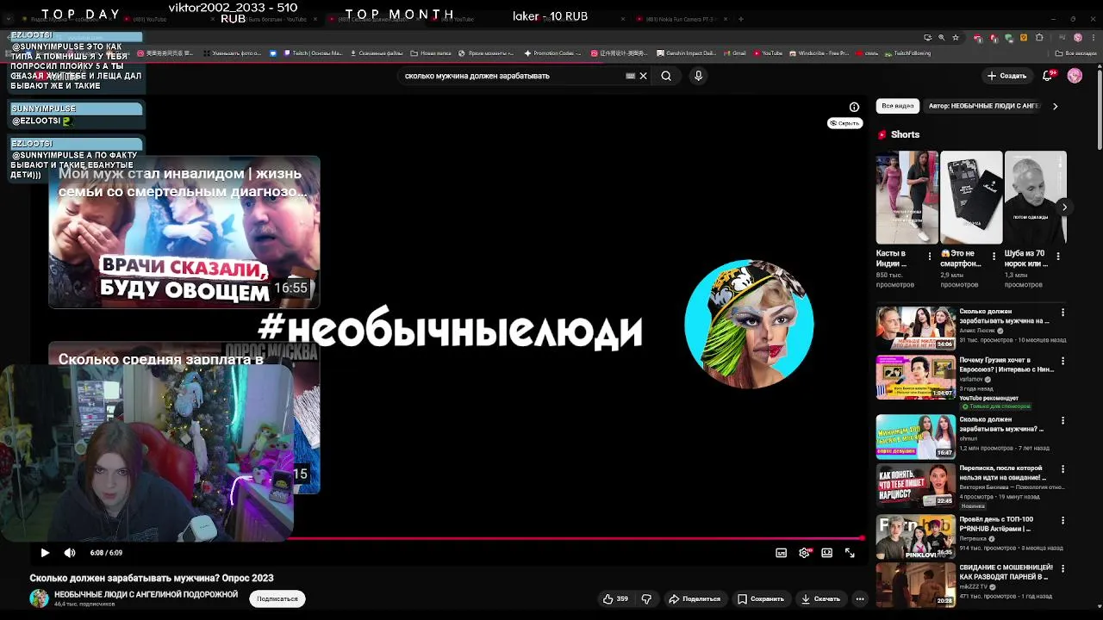Viewport: 1103px width, 620px height.
Task: Open the Это не смартфон short thumbnail
Action: [971, 197]
